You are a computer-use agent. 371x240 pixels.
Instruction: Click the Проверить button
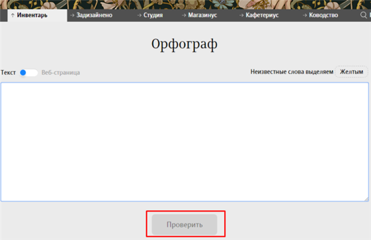tap(184, 225)
